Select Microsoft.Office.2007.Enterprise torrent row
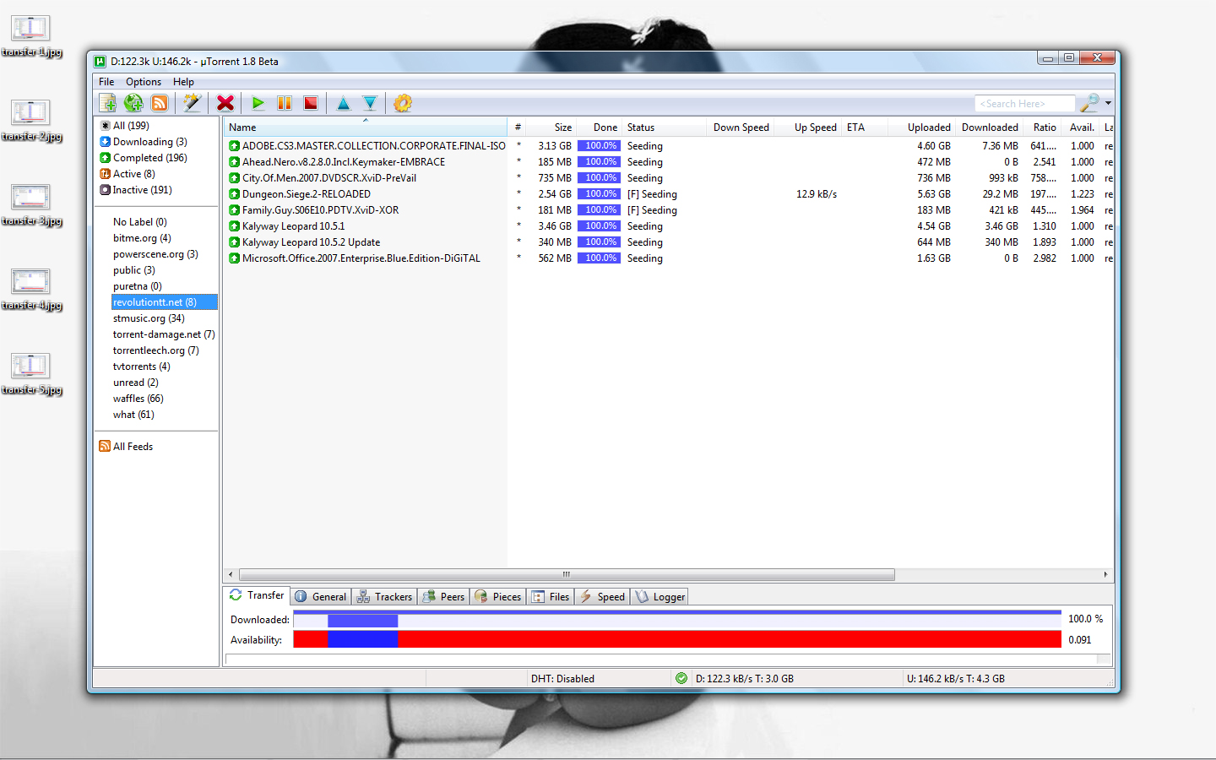 click(x=669, y=258)
